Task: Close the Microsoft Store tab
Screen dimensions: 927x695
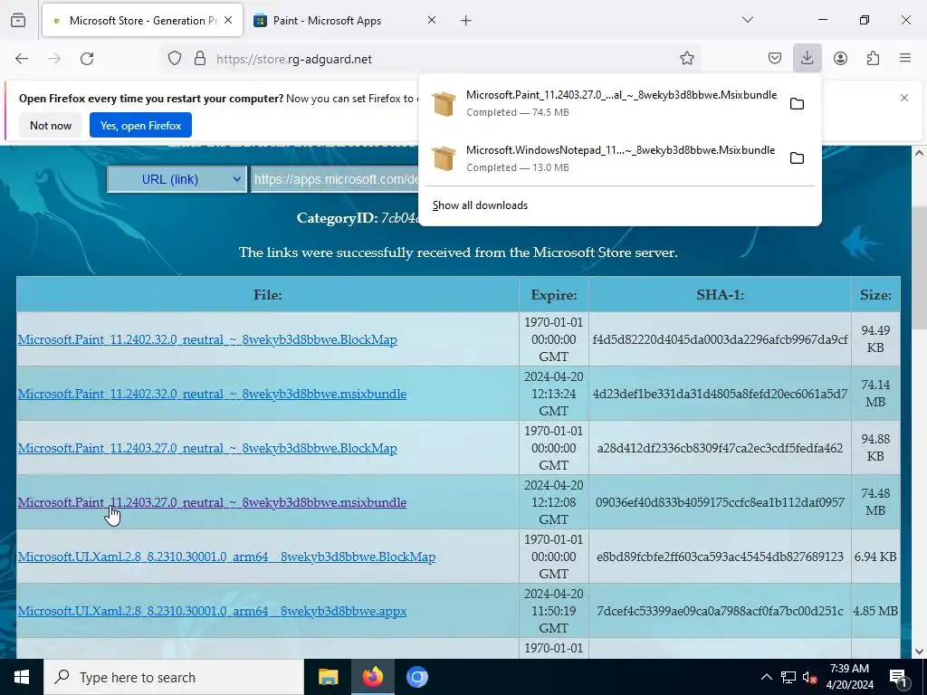Action: coord(228,20)
